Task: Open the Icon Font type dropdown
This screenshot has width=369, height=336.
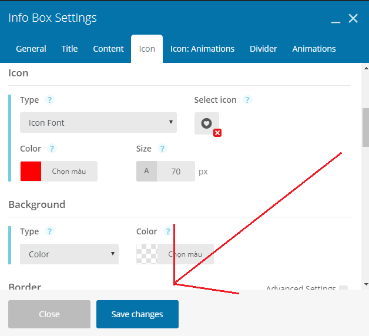Action: tap(98, 123)
